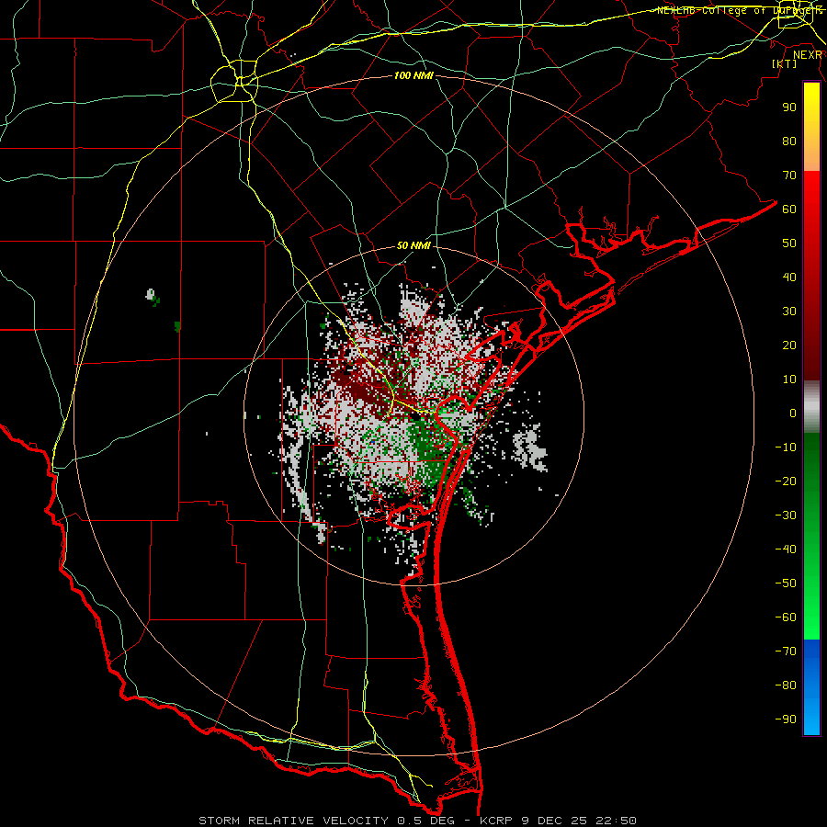827x827 pixels.
Task: Click the gray zero band of color bar
Action: coord(811,407)
